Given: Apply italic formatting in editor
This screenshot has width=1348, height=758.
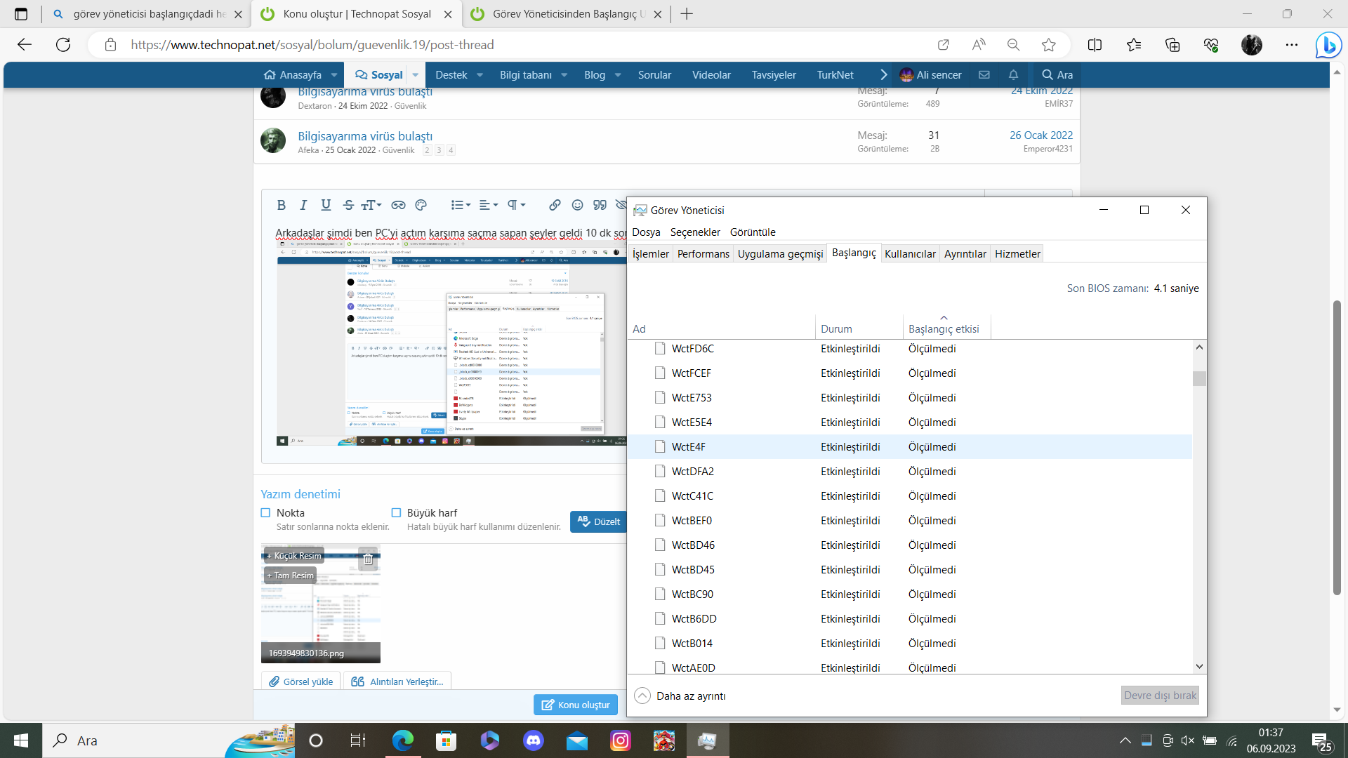Looking at the screenshot, I should point(303,205).
